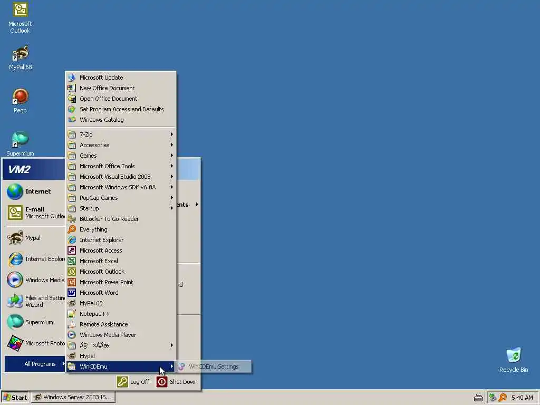Click the 5:40 AM taskbar clock

coord(522,398)
